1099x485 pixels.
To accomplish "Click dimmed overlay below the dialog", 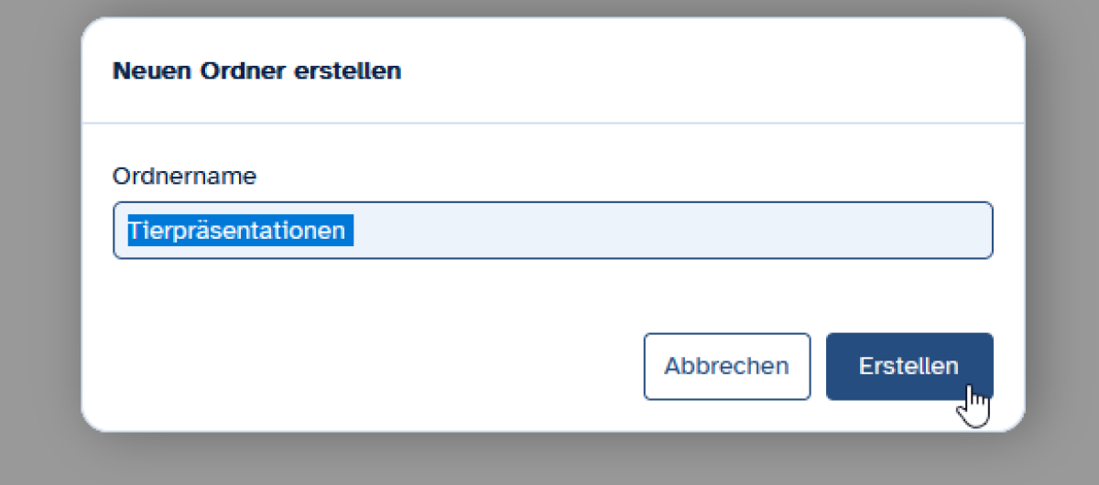I will [549, 459].
